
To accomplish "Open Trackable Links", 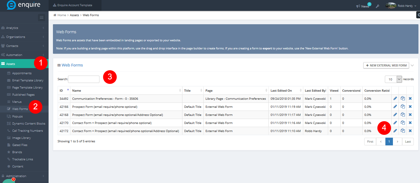I will tap(22, 159).
